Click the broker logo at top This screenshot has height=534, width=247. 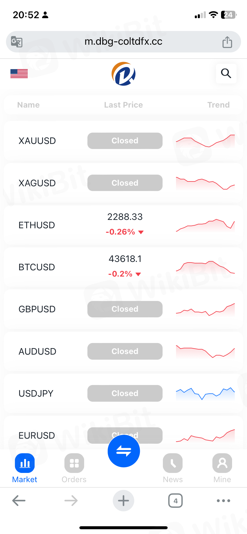123,74
